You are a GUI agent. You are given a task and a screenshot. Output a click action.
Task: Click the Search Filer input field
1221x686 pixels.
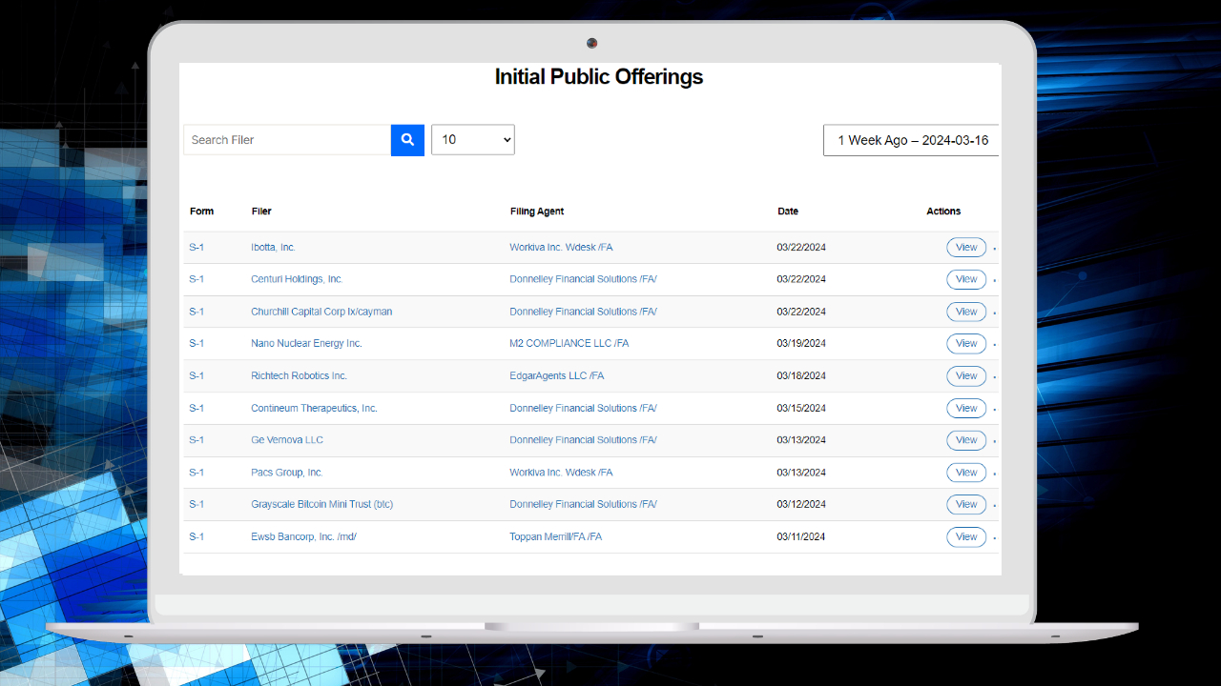286,139
